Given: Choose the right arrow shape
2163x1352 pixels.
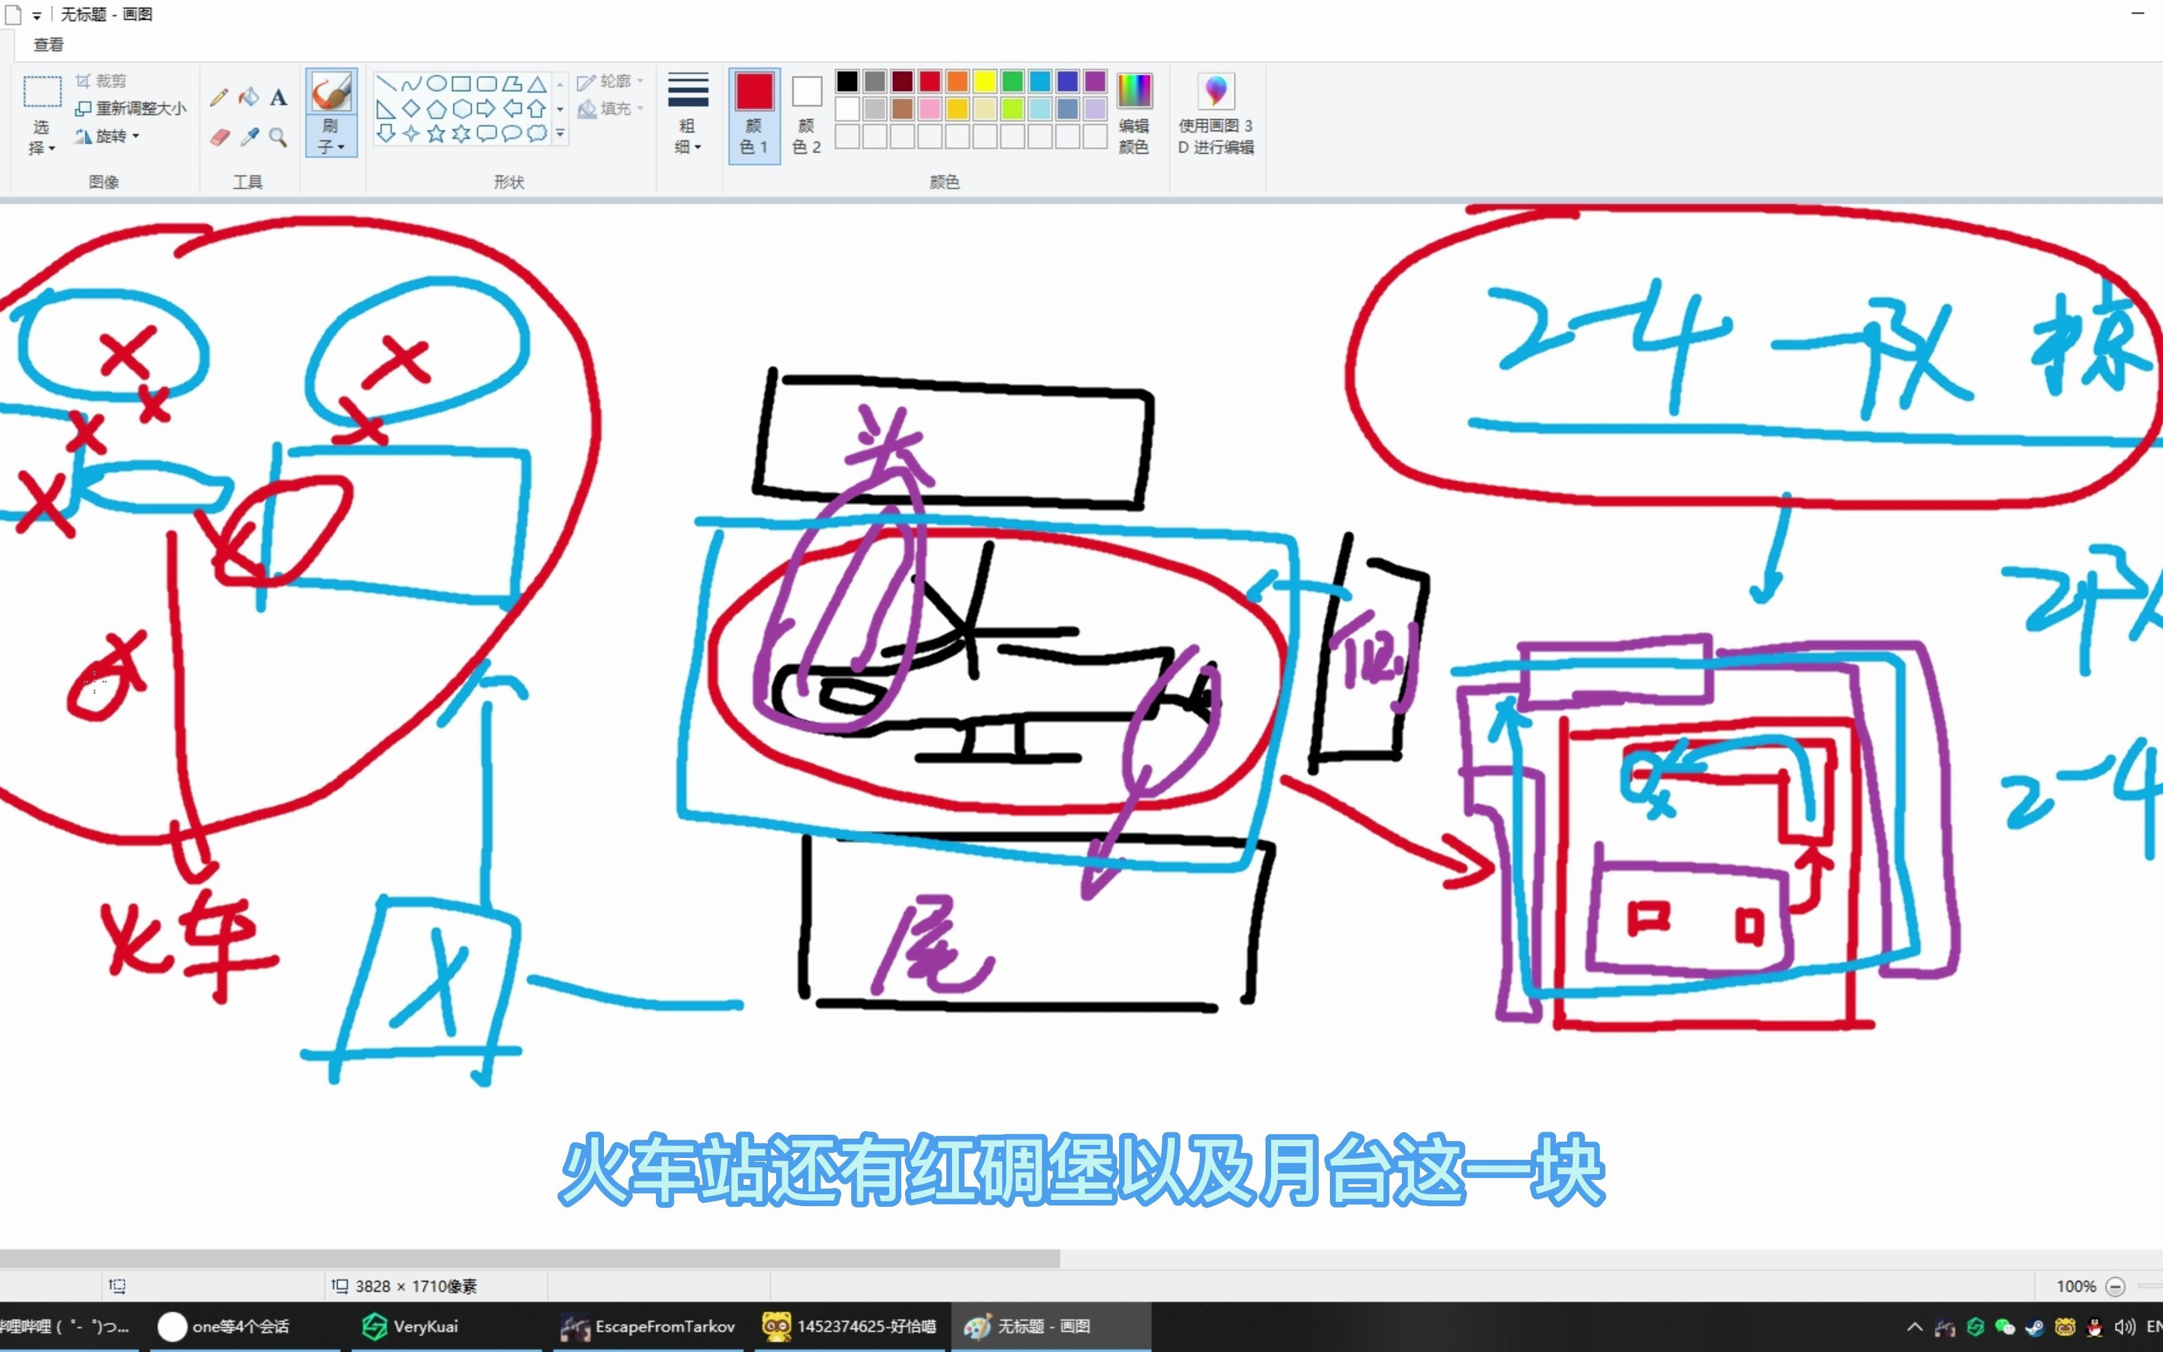Looking at the screenshot, I should [486, 109].
